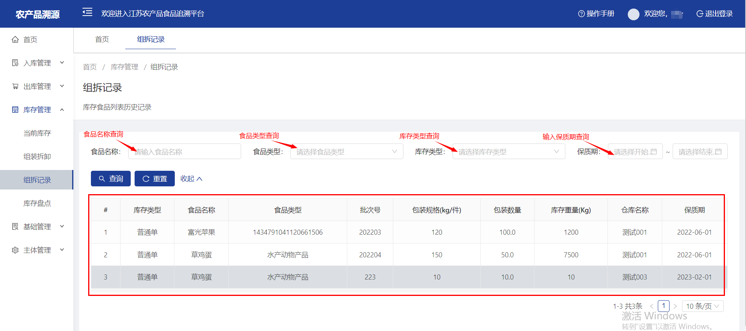Click the 首页 home icon in sidebar
746x331 pixels.
pos(15,39)
